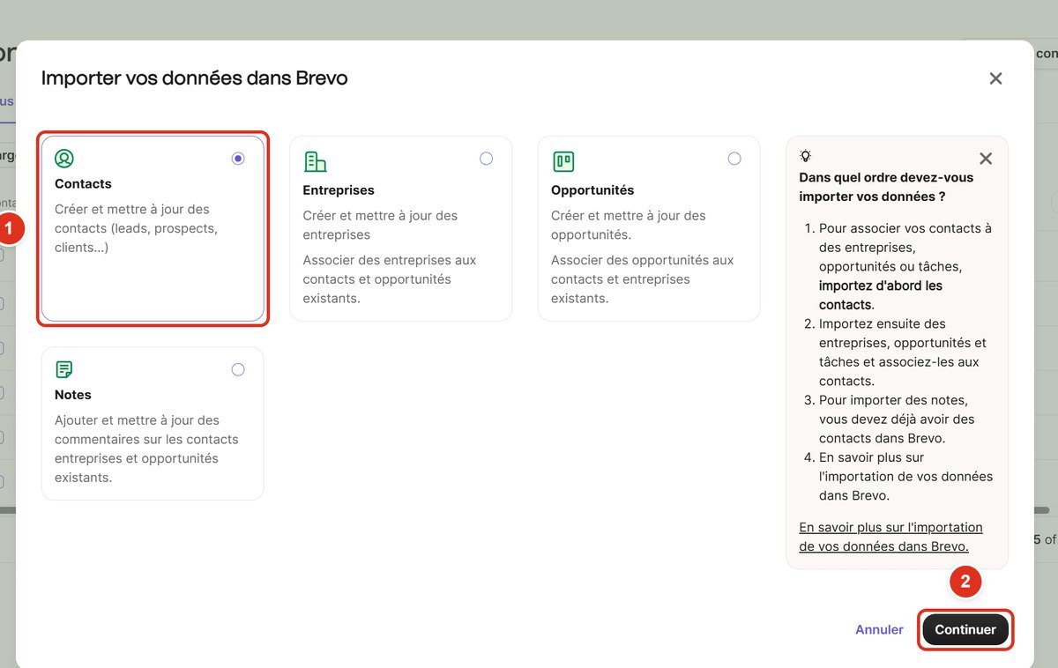
Task: Click the Notes card title
Action: (x=73, y=395)
